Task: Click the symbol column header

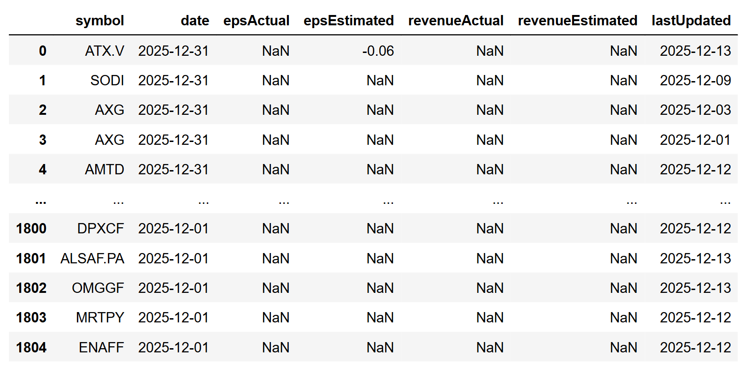Action: [x=99, y=21]
